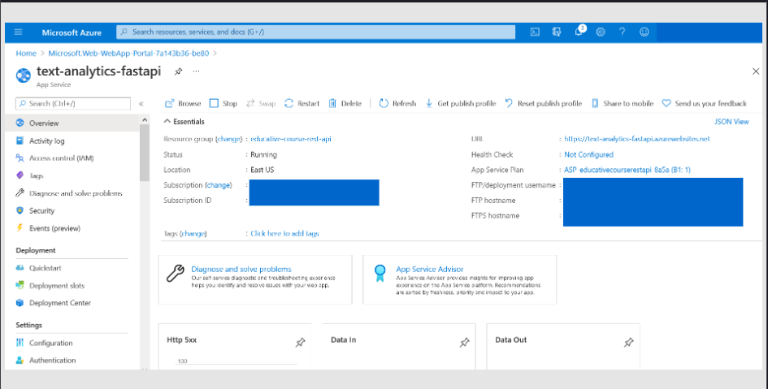
Task: Focus the global search resources box
Action: (x=316, y=32)
